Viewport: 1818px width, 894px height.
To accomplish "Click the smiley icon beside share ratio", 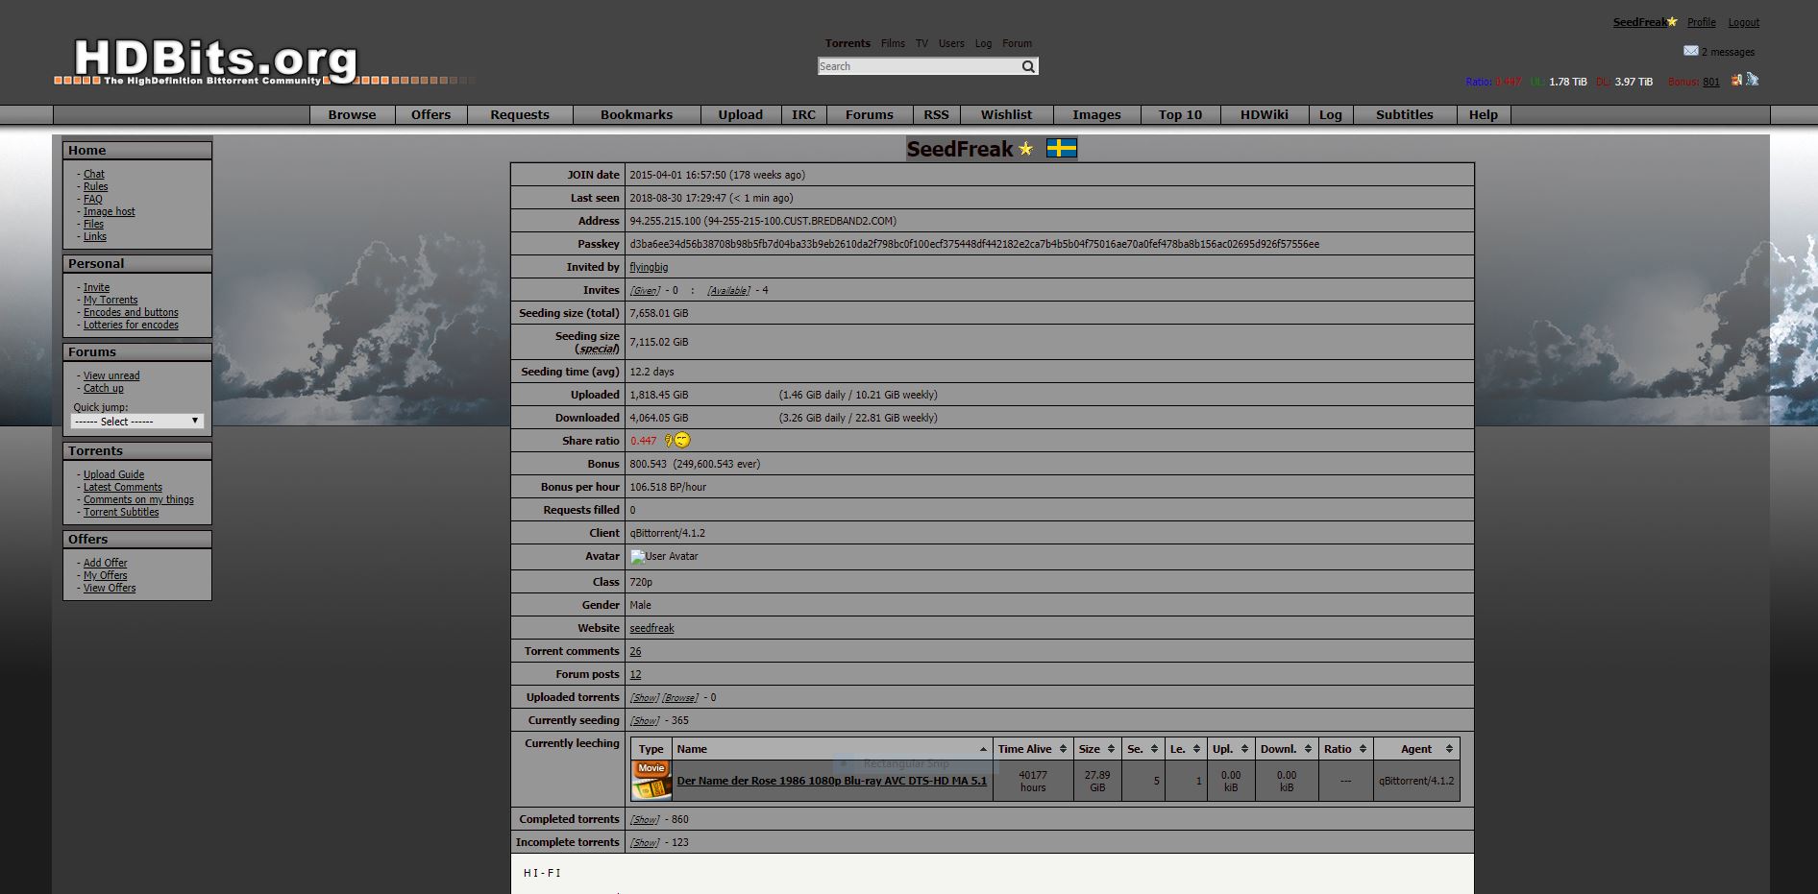I will [x=678, y=441].
